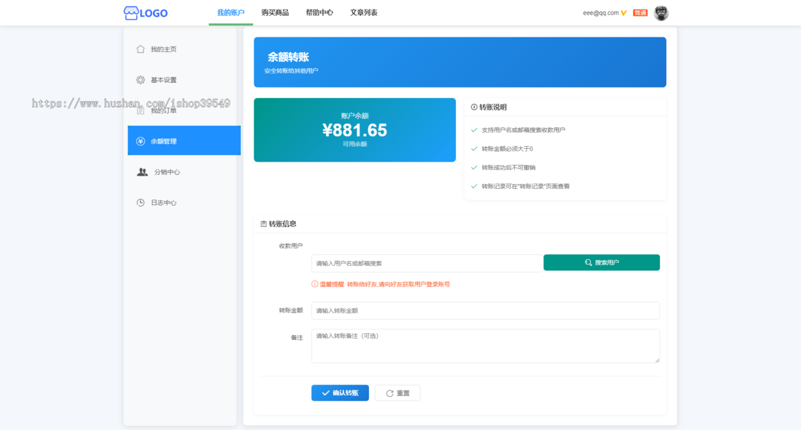Click the orange 普通 level badge

click(640, 13)
